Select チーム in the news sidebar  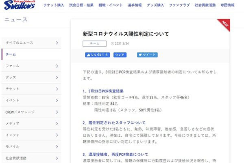30,54
